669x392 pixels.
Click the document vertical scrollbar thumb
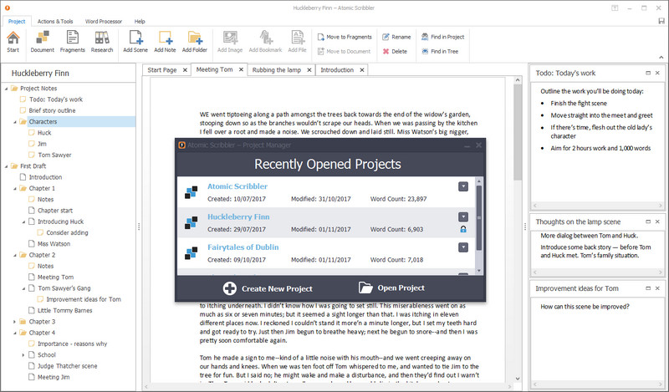click(518, 132)
